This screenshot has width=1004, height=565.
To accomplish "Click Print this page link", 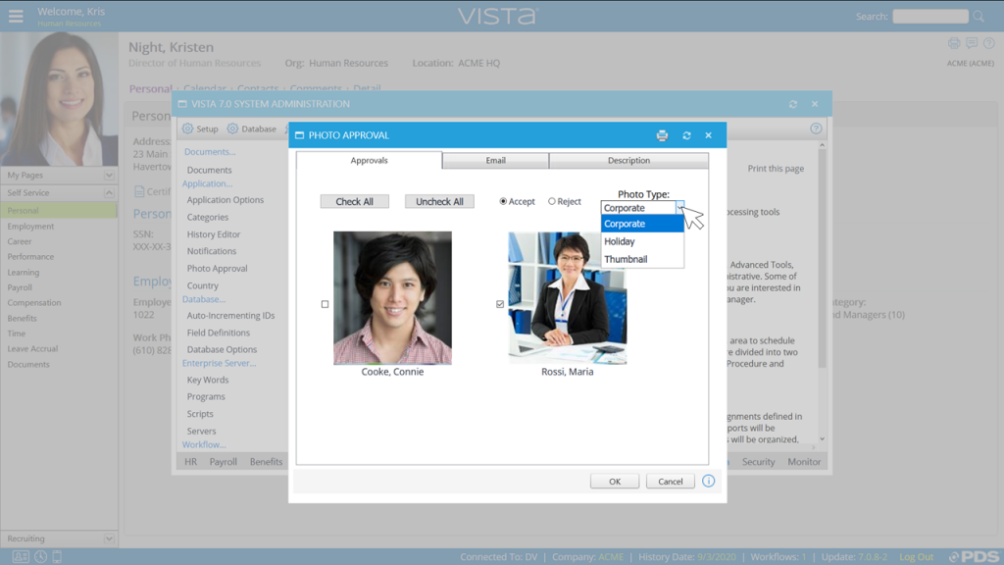I will [x=776, y=169].
